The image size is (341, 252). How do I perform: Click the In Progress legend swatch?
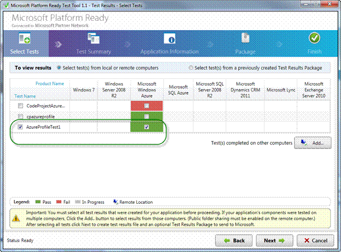(78, 202)
